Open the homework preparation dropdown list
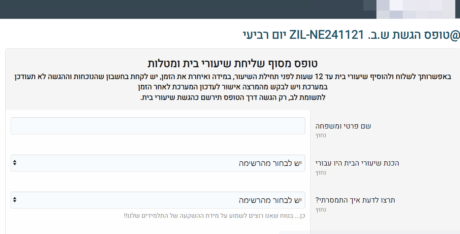Screen dimensions: 460x234 (158, 163)
